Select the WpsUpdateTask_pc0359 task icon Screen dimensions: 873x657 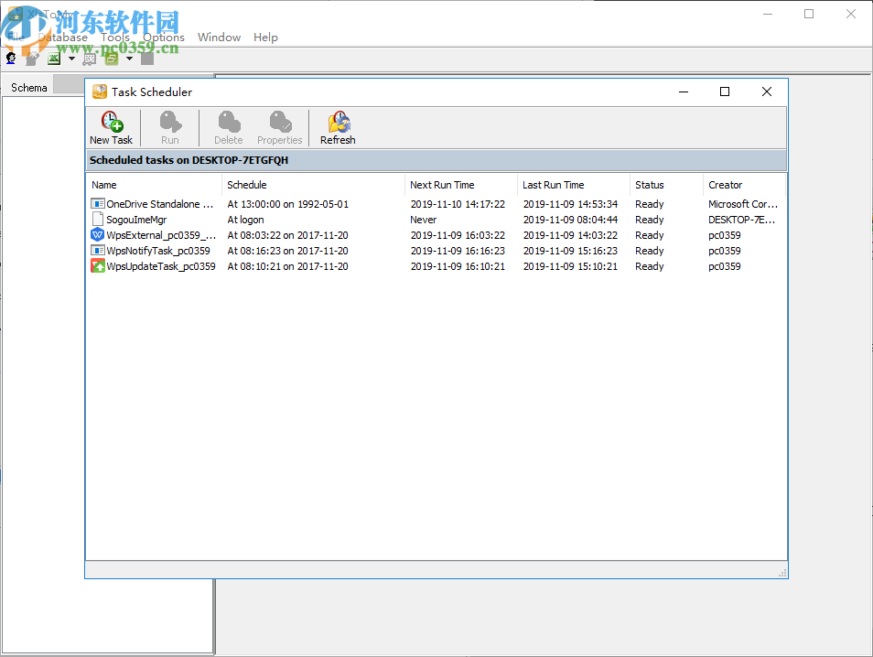tap(98, 266)
